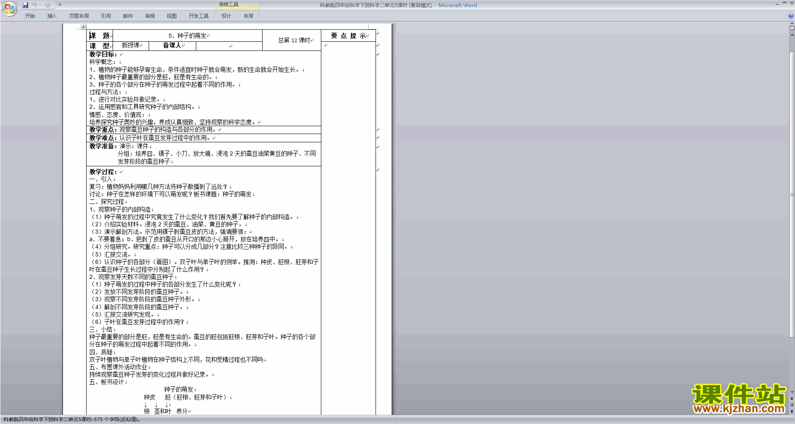795x424 pixels.
Task: Switch to the 页面布局 ribbon tab
Action: 79,16
